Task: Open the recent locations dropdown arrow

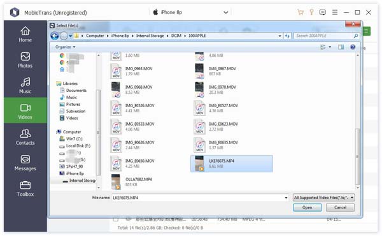Action: click(x=71, y=36)
